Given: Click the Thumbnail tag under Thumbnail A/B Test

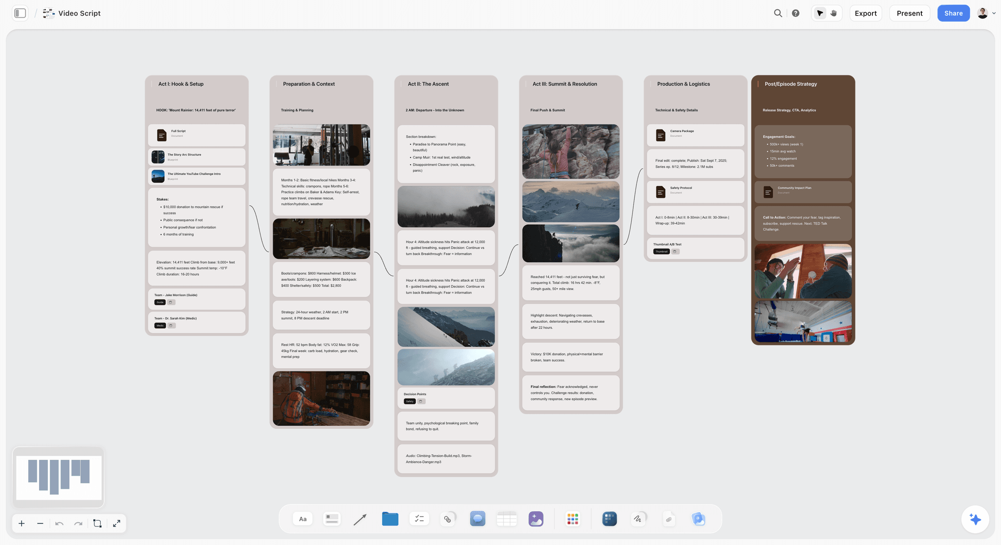Looking at the screenshot, I should (661, 252).
